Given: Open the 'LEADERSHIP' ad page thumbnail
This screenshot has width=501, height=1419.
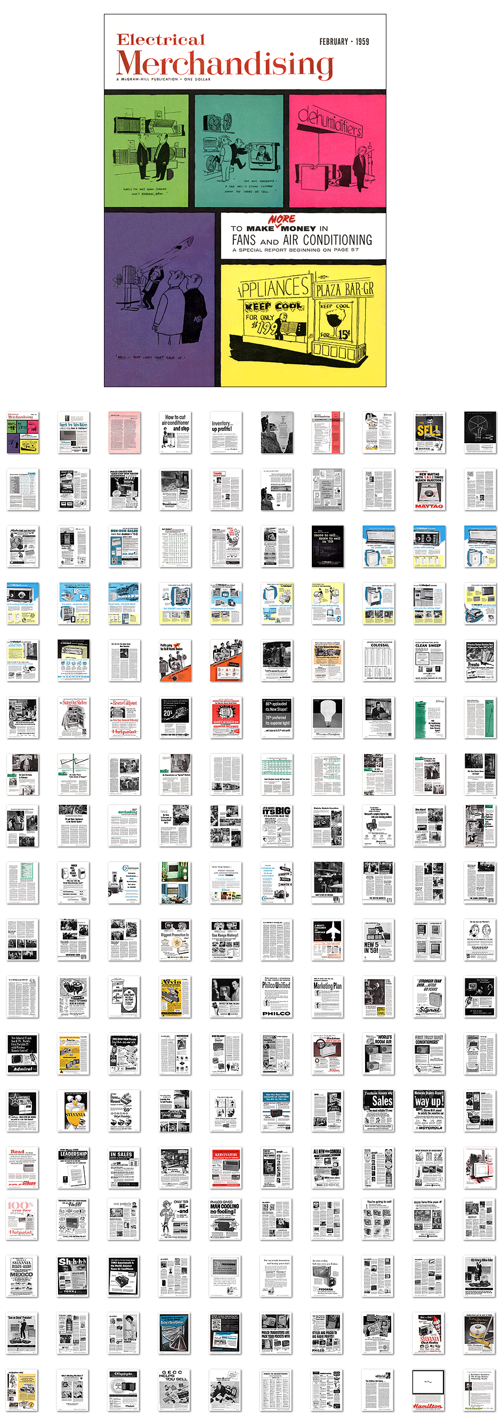Looking at the screenshot, I should 74,1168.
